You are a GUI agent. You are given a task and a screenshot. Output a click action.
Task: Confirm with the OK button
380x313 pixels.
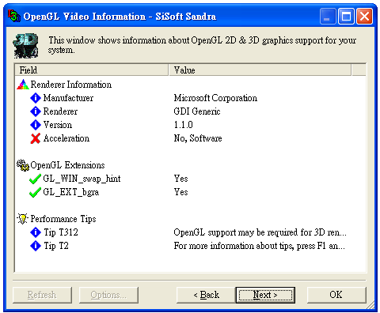[x=336, y=295]
